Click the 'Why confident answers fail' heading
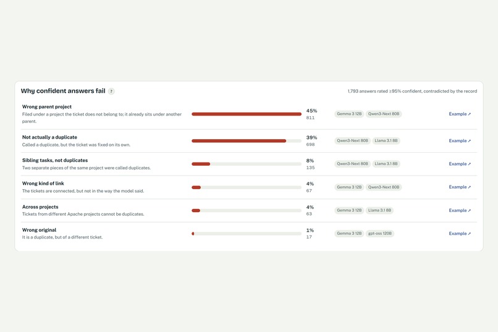Image resolution: width=498 pixels, height=332 pixels. 63,91
